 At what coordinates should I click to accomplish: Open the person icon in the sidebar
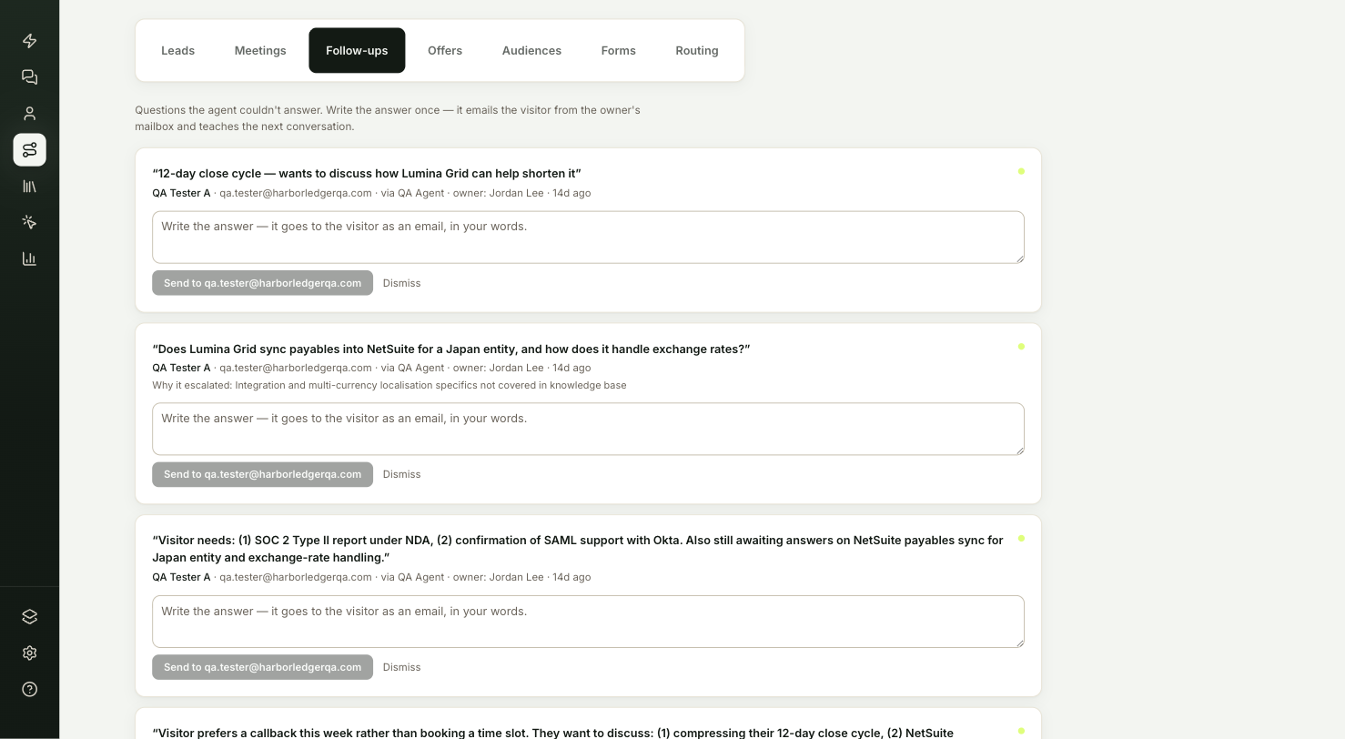pyautogui.click(x=29, y=114)
